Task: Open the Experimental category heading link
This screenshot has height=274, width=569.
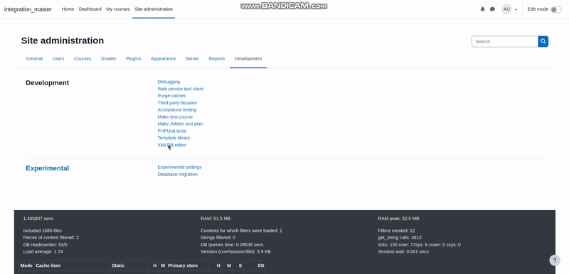Action: point(47,168)
